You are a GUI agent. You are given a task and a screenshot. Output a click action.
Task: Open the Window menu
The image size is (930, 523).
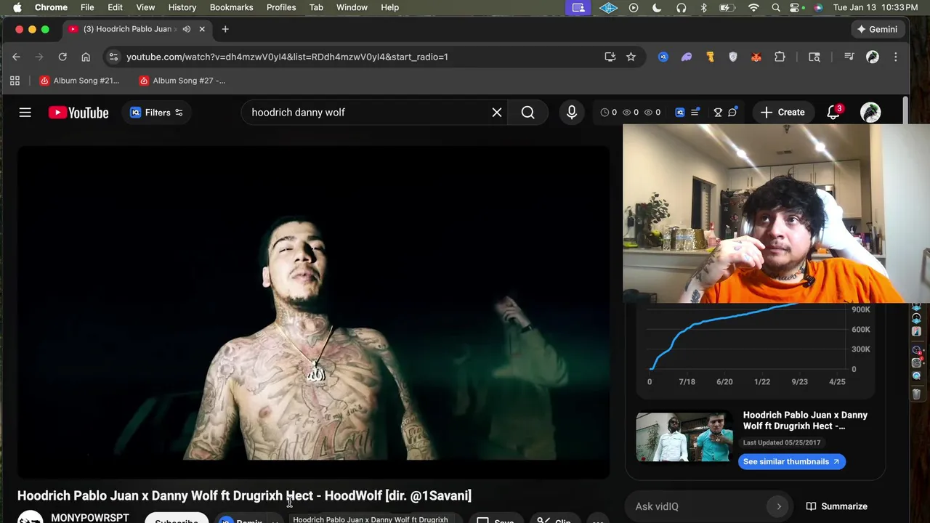pyautogui.click(x=352, y=7)
